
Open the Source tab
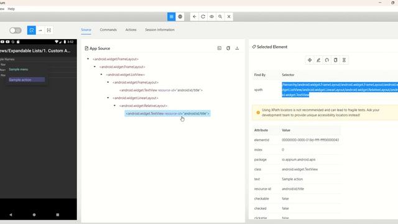point(86,30)
